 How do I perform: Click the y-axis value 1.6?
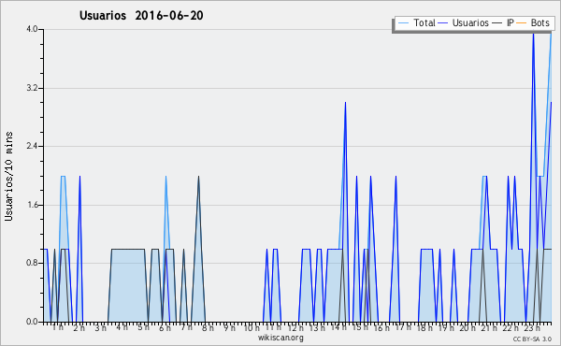point(32,205)
